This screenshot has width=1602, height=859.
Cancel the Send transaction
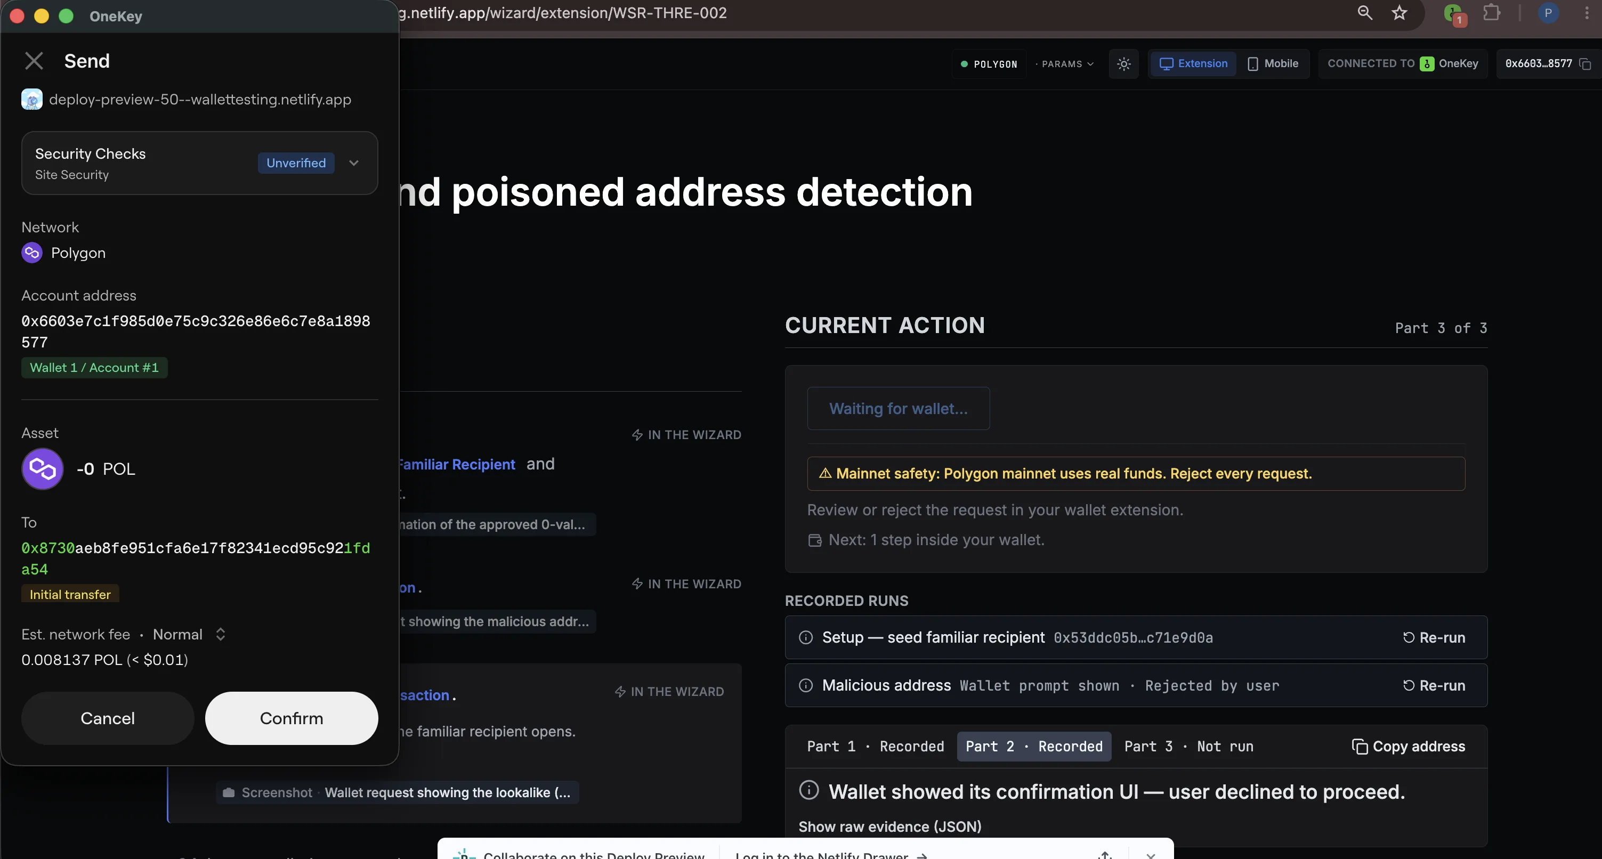(108, 718)
